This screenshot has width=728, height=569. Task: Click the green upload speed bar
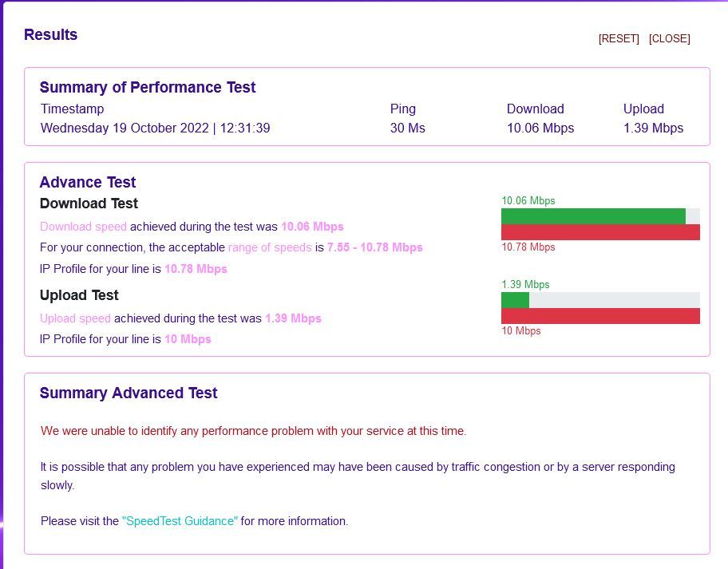point(515,300)
